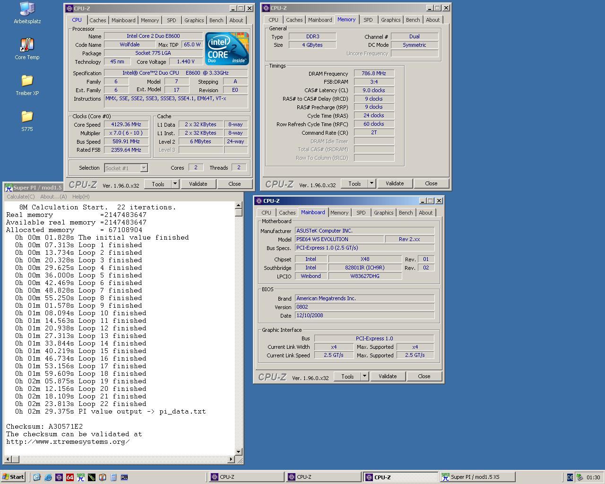Click the memory stick quick launch icon
The image size is (605, 484).
(91, 477)
